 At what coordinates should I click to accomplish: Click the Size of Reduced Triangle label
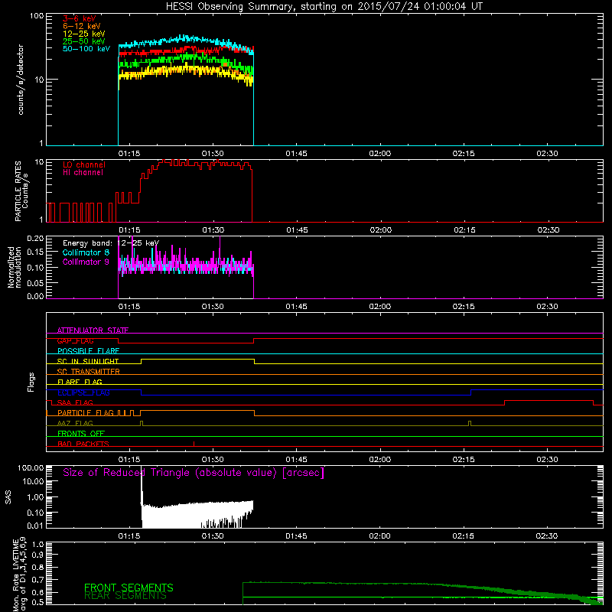[x=194, y=473]
